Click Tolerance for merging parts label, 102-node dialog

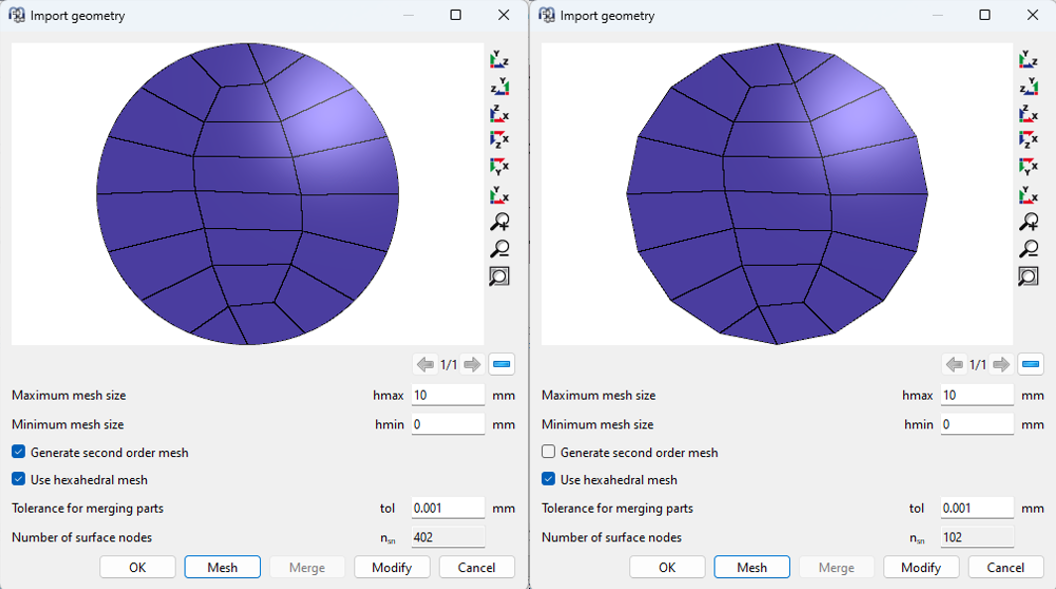pos(617,509)
